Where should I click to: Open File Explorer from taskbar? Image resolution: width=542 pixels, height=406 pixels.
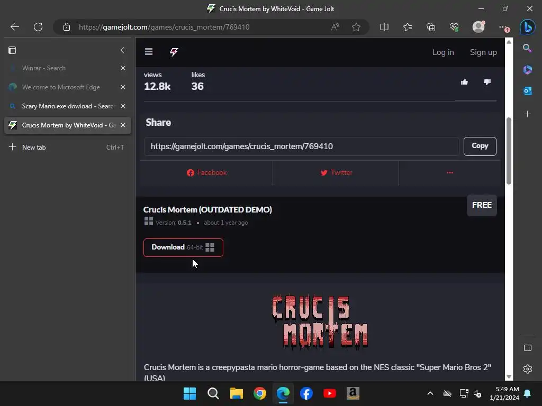click(237, 393)
